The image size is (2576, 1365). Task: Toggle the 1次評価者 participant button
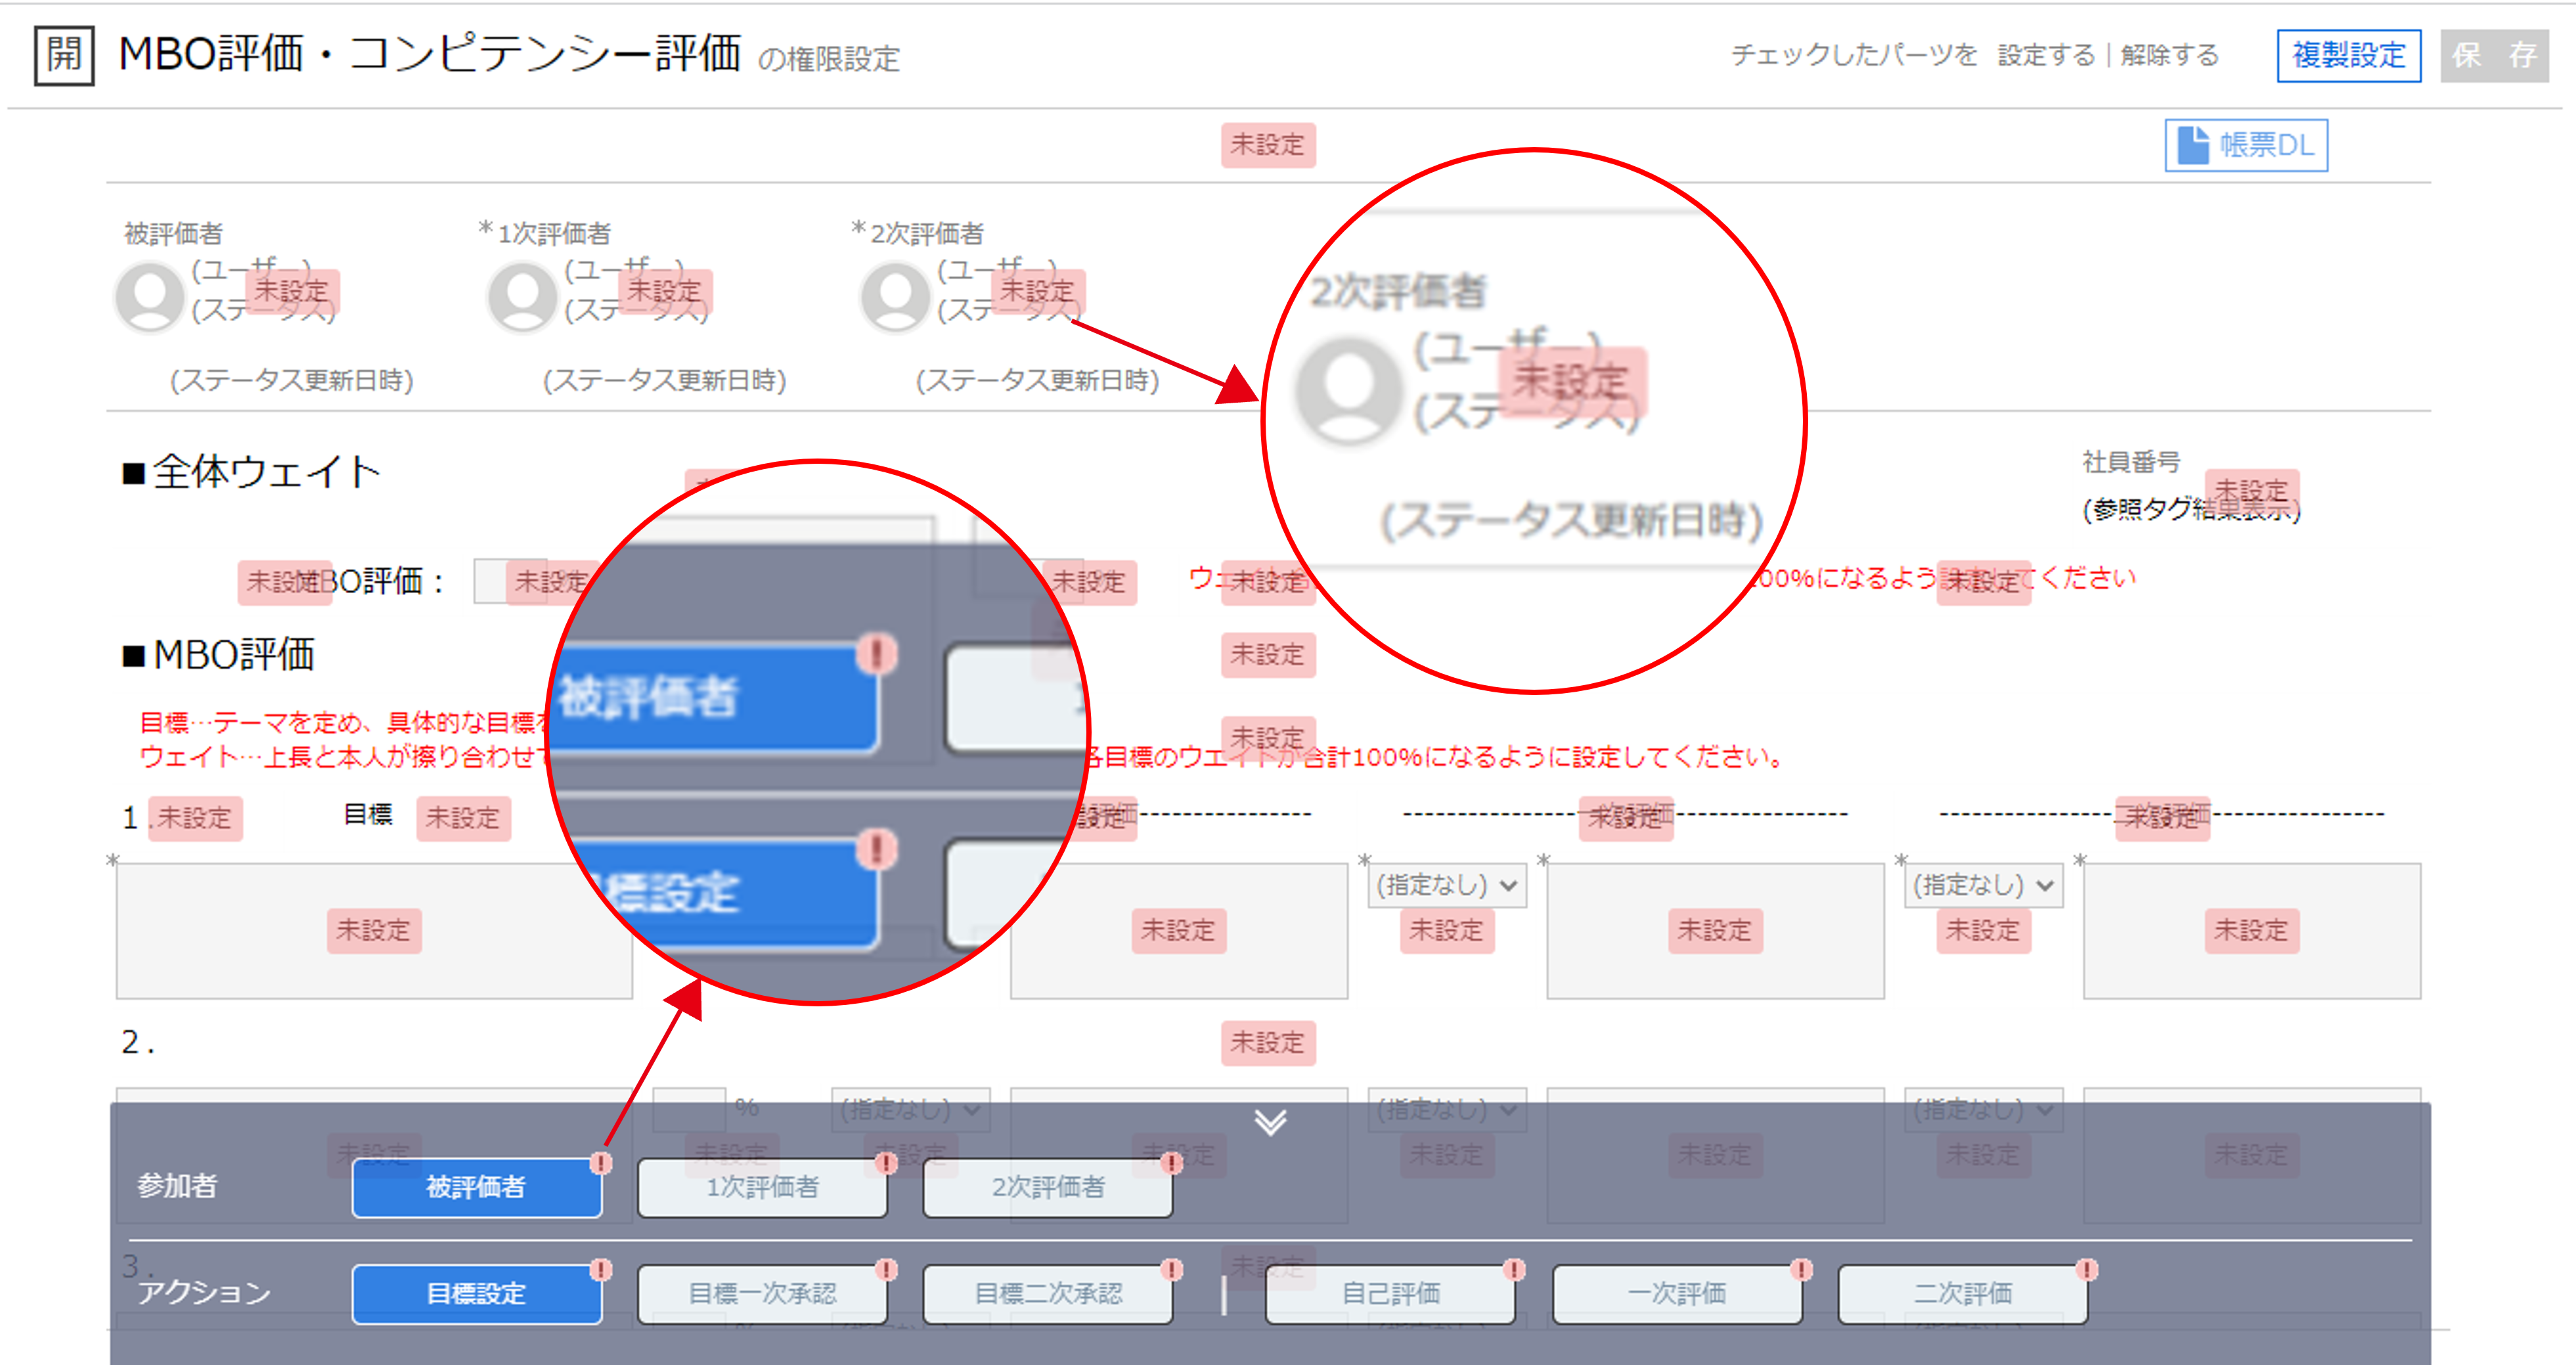coord(762,1187)
